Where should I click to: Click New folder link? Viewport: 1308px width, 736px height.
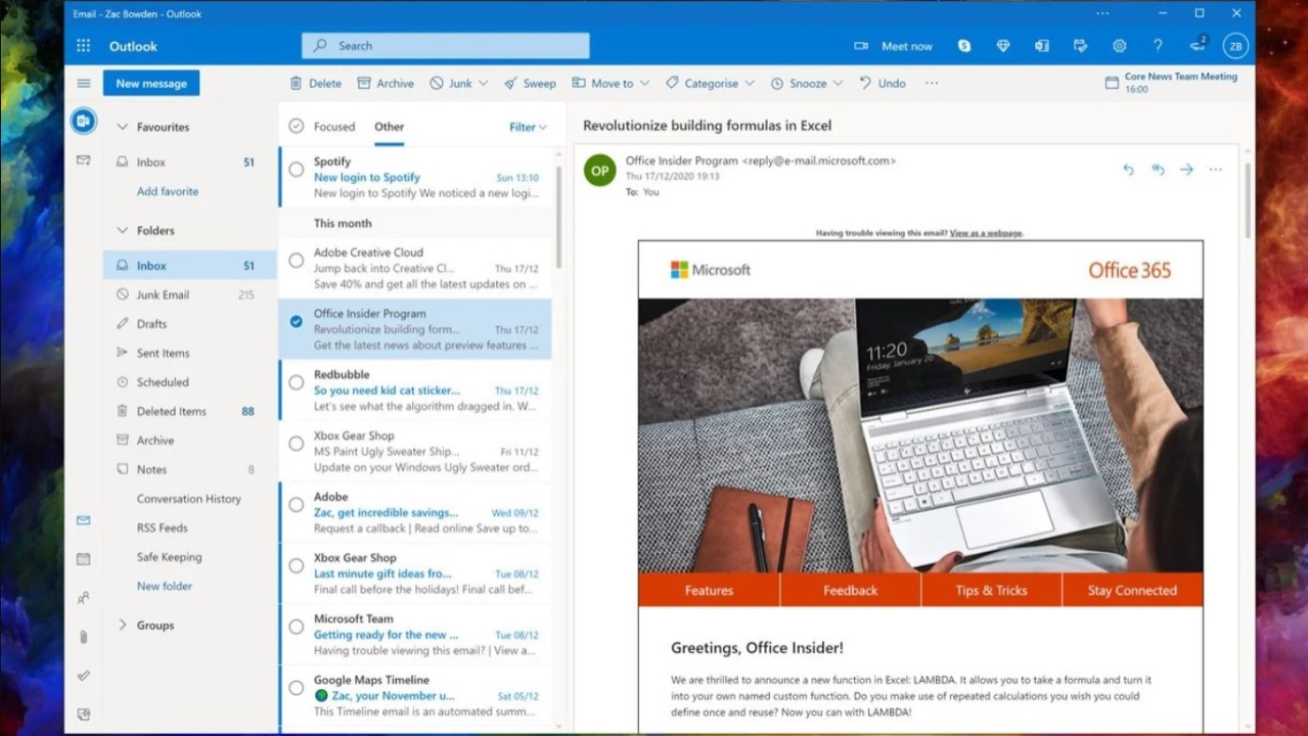[x=164, y=587]
